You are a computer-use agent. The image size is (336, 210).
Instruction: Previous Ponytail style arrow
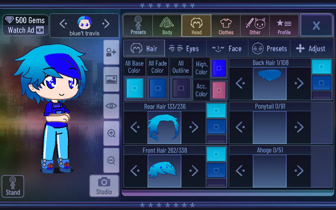[240, 127]
